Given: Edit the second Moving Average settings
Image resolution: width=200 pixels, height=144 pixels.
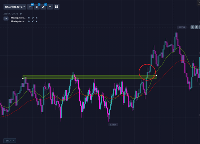Looking at the screenshot, I should pyautogui.click(x=33, y=21).
